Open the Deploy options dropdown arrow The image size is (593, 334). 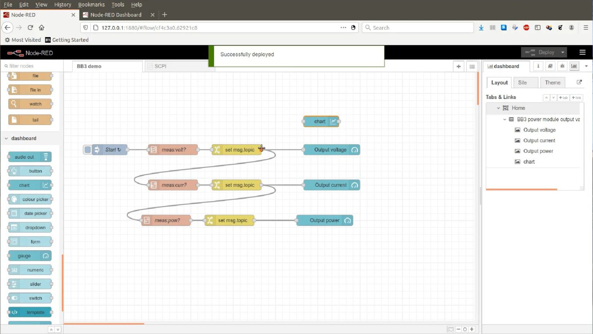(563, 52)
